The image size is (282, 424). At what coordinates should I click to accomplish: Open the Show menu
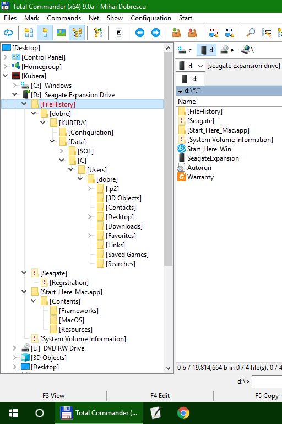[115, 18]
